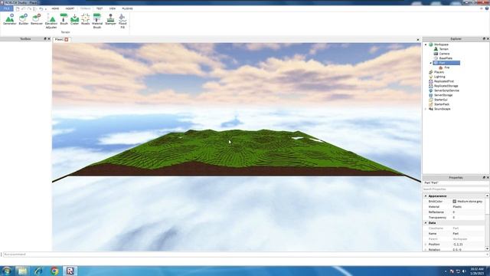Viewport: 490px width, 276px height.
Task: Switch to the TEST ribbon tab
Action: pyautogui.click(x=100, y=8)
